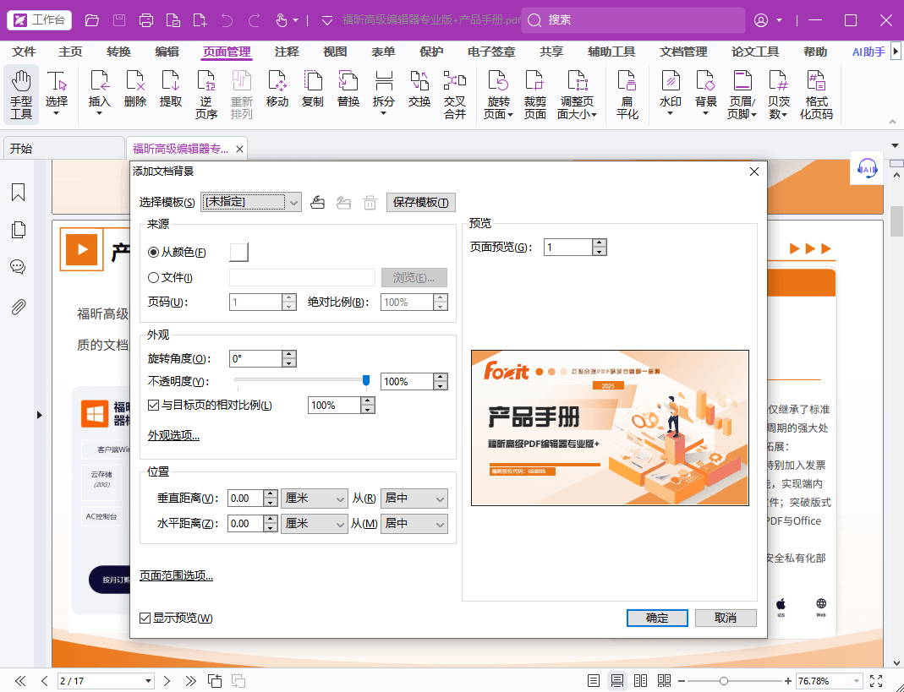Switch to two-page facing view icon
This screenshot has height=692, width=904.
pyautogui.click(x=640, y=681)
